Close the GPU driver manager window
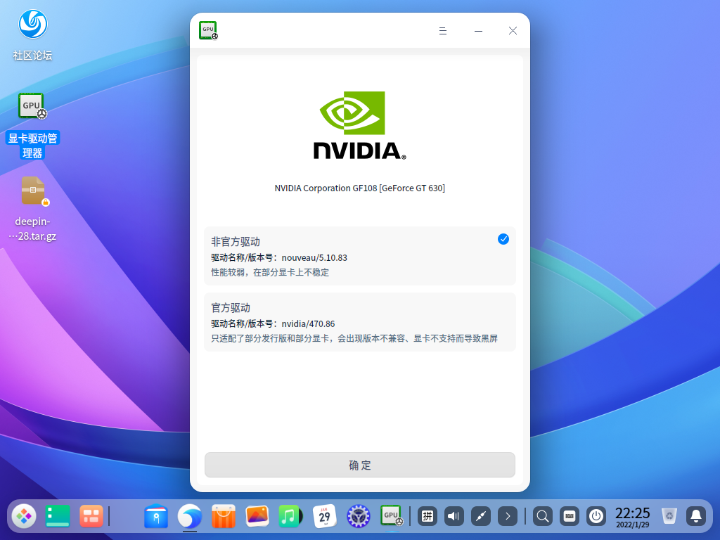 (x=513, y=31)
